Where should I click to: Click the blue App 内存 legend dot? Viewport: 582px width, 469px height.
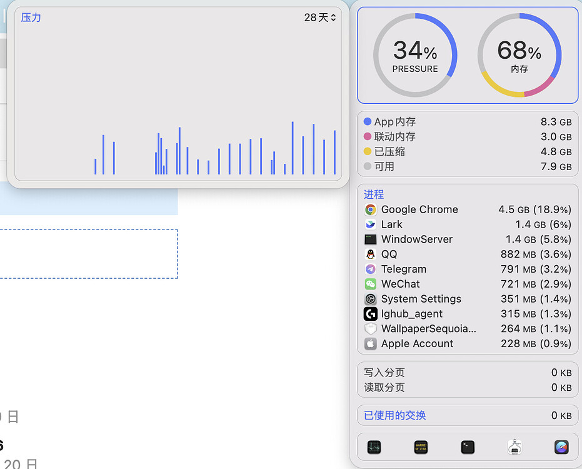pyautogui.click(x=368, y=121)
